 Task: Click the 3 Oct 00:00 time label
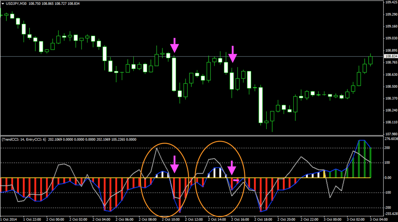[x=332, y=220]
